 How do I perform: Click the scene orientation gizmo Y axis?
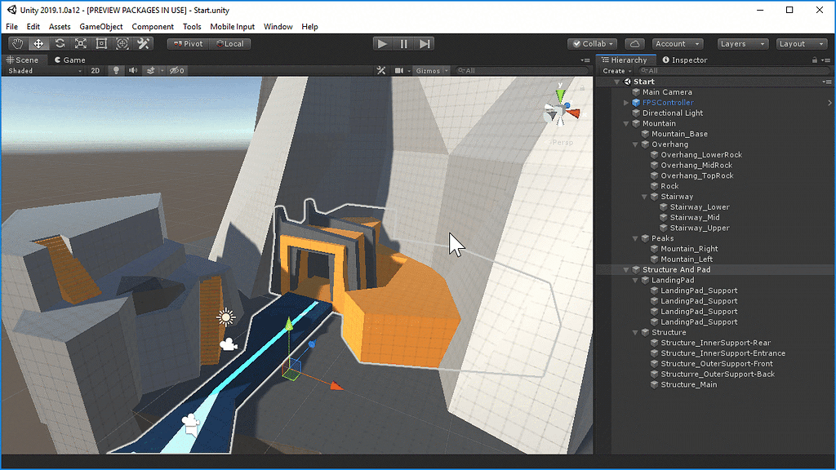pyautogui.click(x=560, y=94)
